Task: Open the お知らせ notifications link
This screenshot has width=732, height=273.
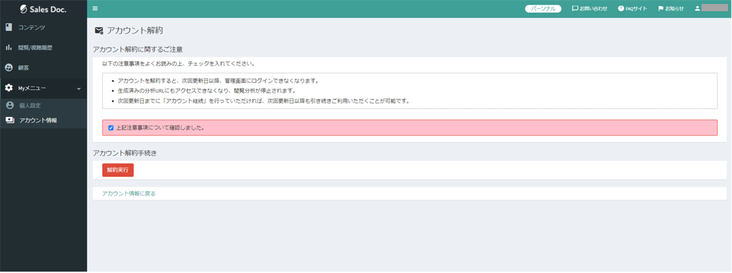Action: coord(671,9)
